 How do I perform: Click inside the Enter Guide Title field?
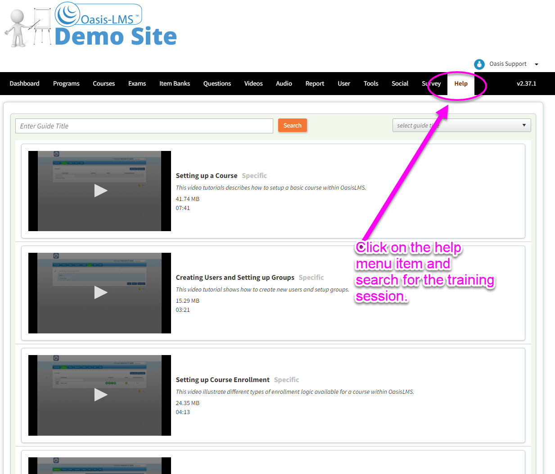[x=144, y=126]
